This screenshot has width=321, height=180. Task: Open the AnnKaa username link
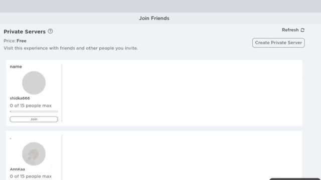18,169
